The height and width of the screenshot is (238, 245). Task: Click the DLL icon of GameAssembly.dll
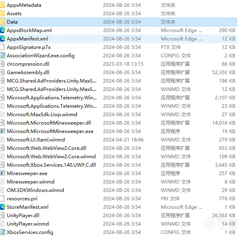tap(2, 73)
